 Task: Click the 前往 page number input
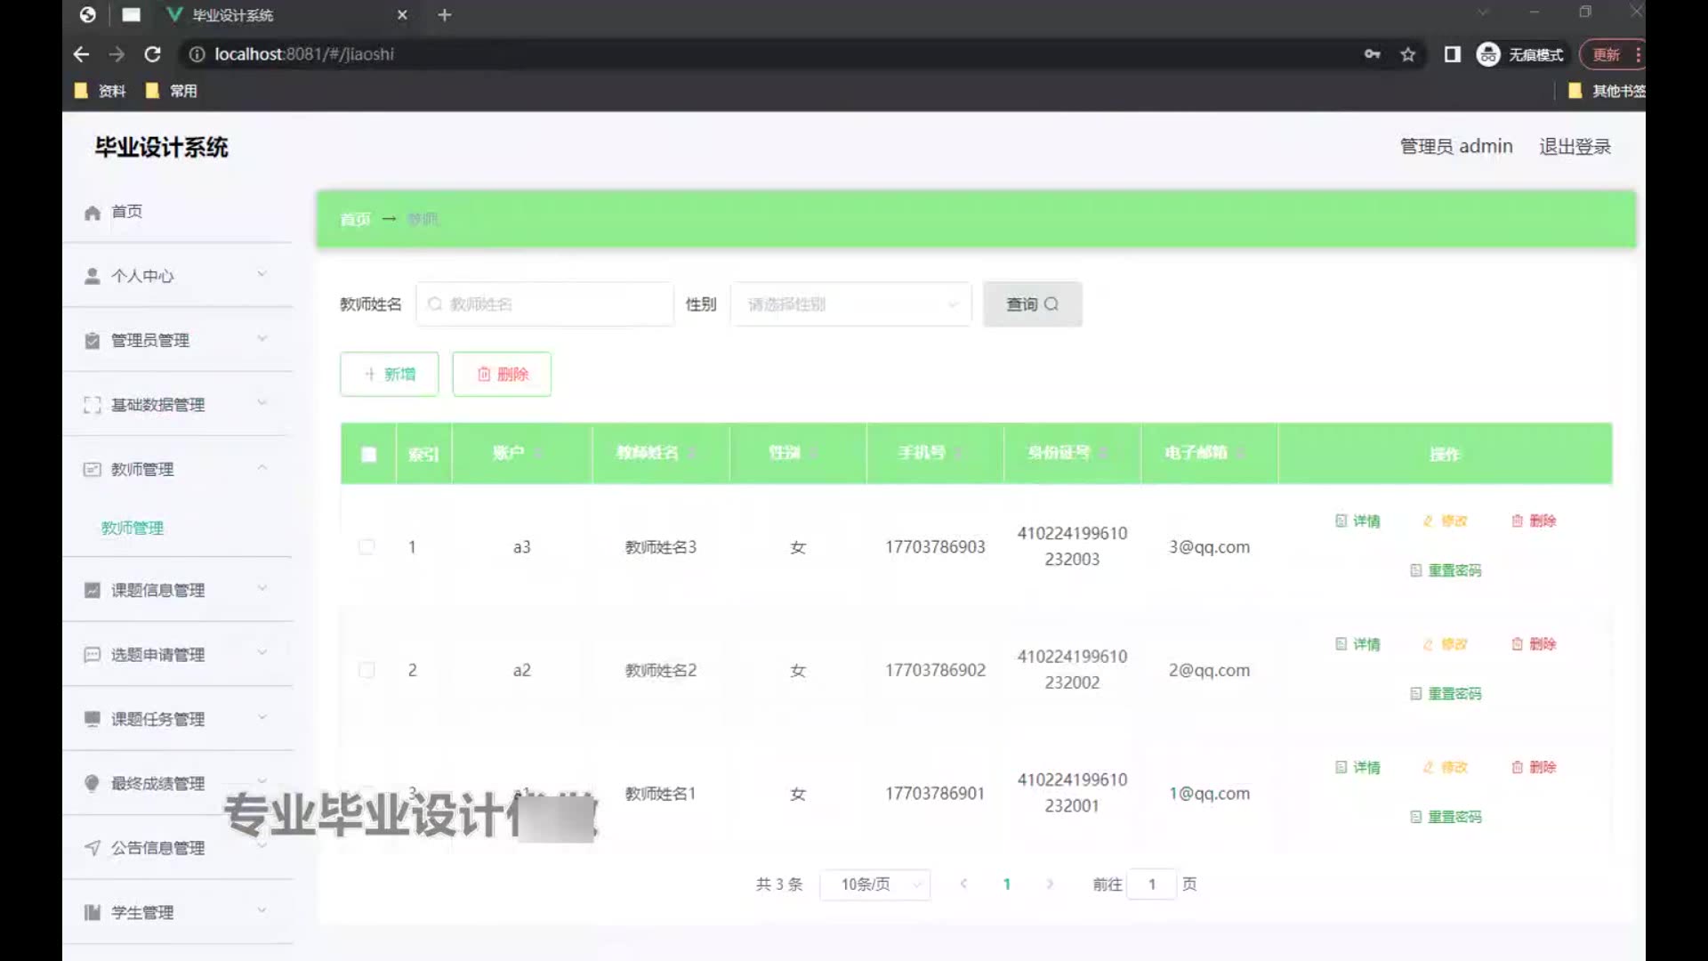click(1151, 884)
